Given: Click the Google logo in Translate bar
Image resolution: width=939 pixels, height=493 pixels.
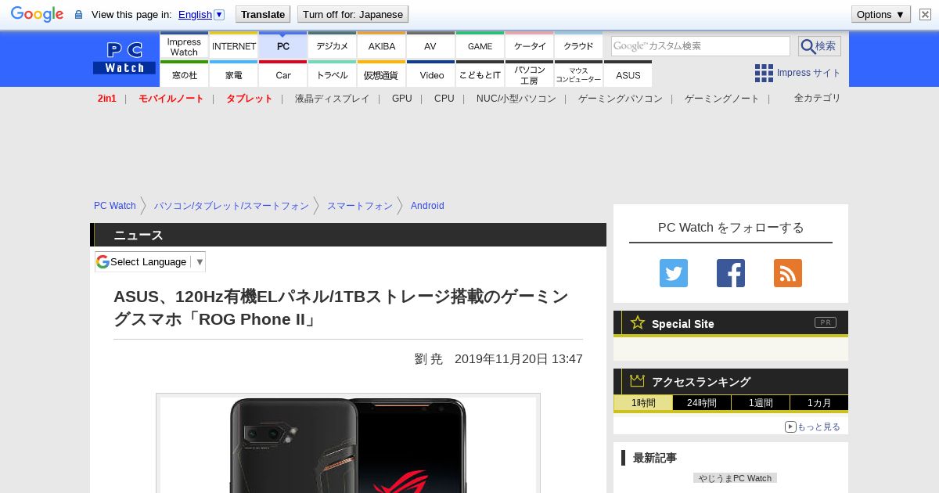Looking at the screenshot, I should click(37, 14).
